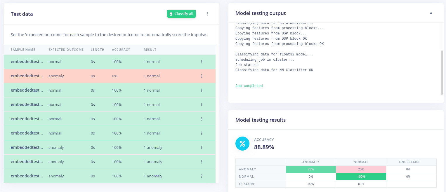The height and width of the screenshot is (192, 446).
Task: Open three-dot menu of first normal sample
Action: point(202,62)
